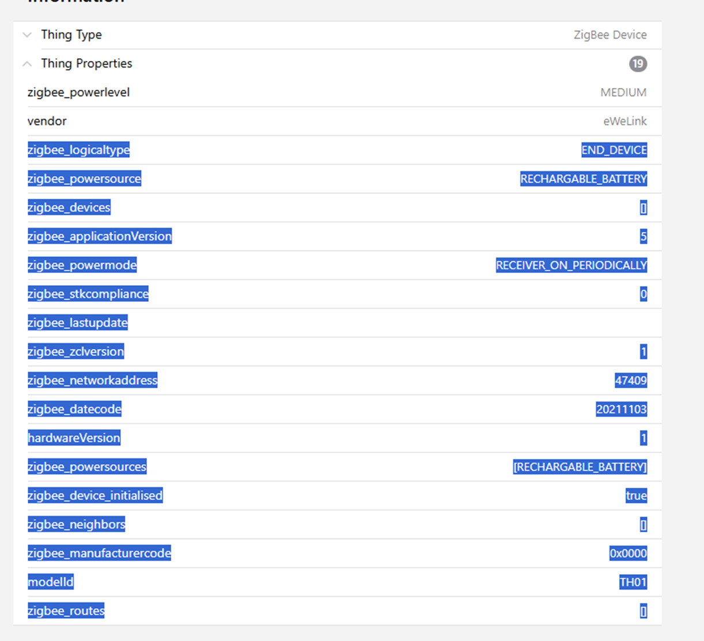Screen dimensions: 704x641
Task: Click the TH01 modelId value
Action: tap(633, 582)
